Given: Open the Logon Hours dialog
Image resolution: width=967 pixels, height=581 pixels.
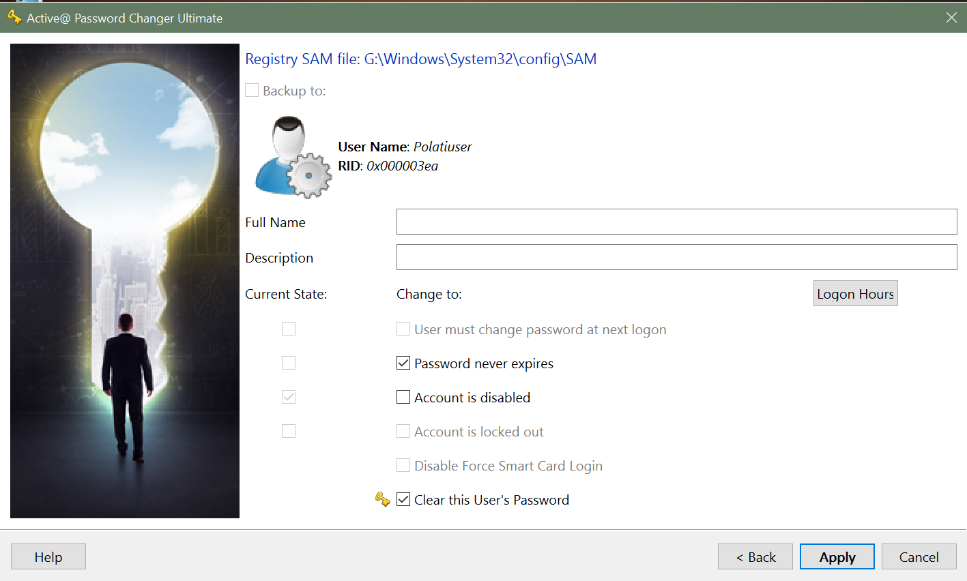Looking at the screenshot, I should click(x=855, y=294).
